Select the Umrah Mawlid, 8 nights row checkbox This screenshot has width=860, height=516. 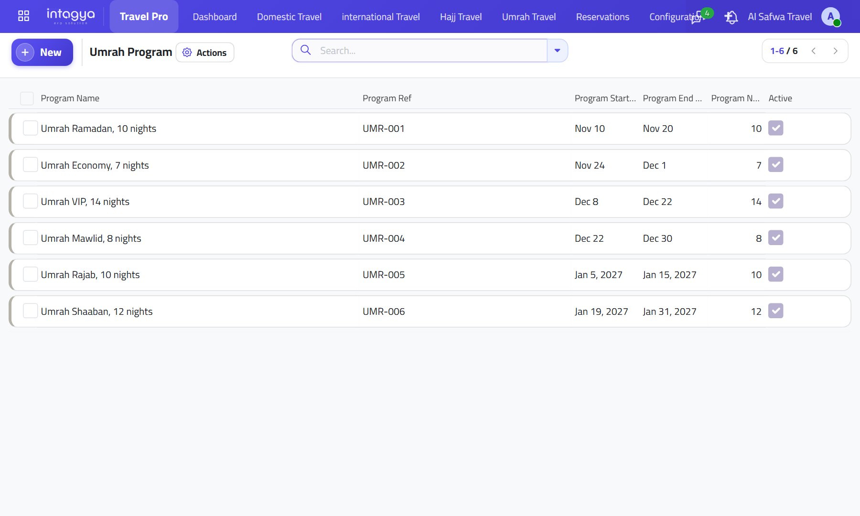coord(31,238)
